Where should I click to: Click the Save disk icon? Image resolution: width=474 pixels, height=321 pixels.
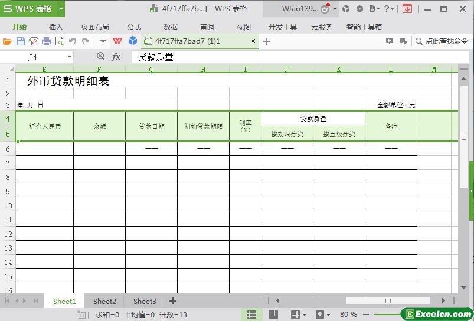click(21, 41)
